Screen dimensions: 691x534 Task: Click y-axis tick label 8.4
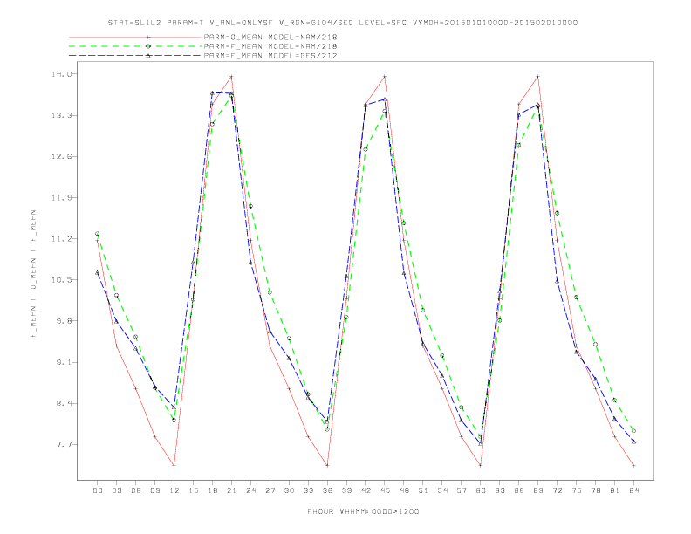63,403
